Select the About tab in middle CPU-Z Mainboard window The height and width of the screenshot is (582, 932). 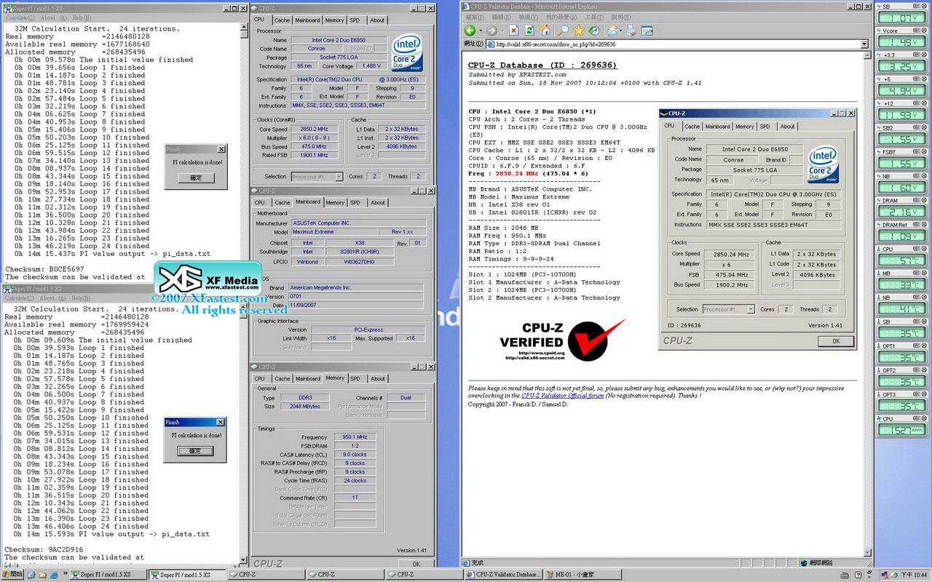point(377,202)
